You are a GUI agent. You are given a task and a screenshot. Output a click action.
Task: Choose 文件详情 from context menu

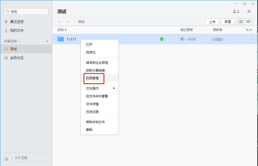[x=100, y=104]
